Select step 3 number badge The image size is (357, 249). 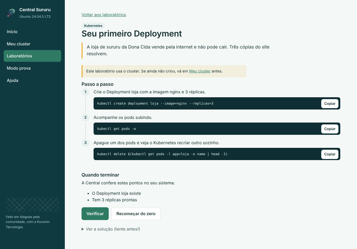pyautogui.click(x=85, y=143)
